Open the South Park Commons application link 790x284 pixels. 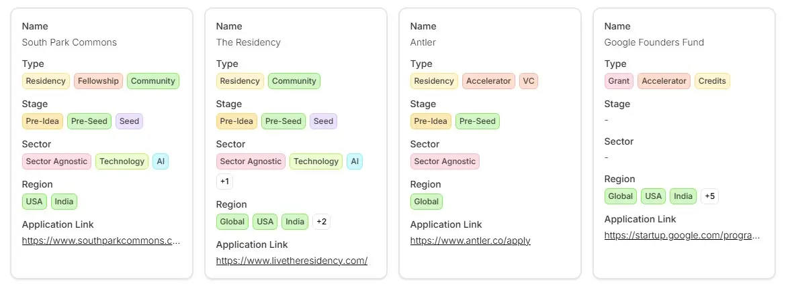(x=101, y=240)
